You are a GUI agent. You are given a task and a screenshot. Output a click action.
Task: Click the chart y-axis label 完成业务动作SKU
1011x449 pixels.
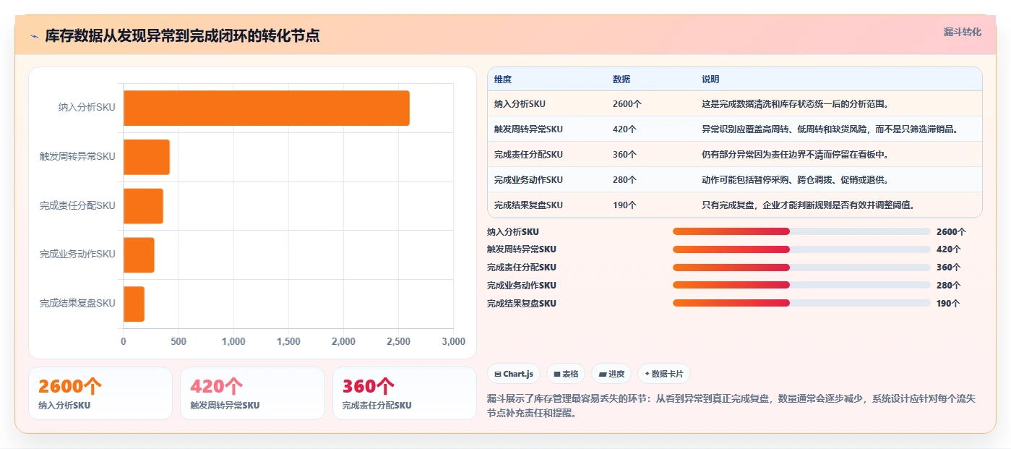click(x=77, y=255)
